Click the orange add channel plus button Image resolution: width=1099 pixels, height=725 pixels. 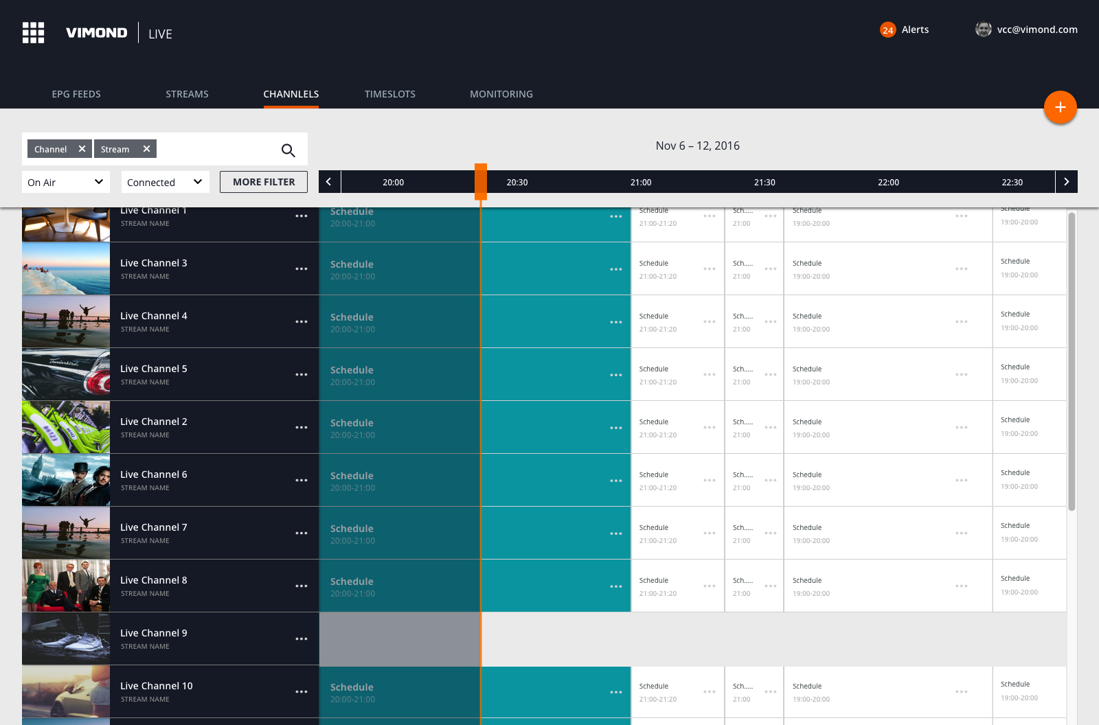point(1060,107)
